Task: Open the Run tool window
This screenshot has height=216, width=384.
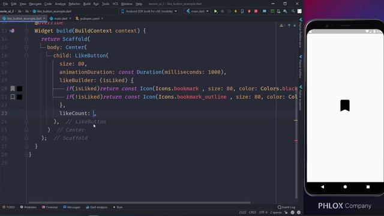Action: (x=118, y=207)
